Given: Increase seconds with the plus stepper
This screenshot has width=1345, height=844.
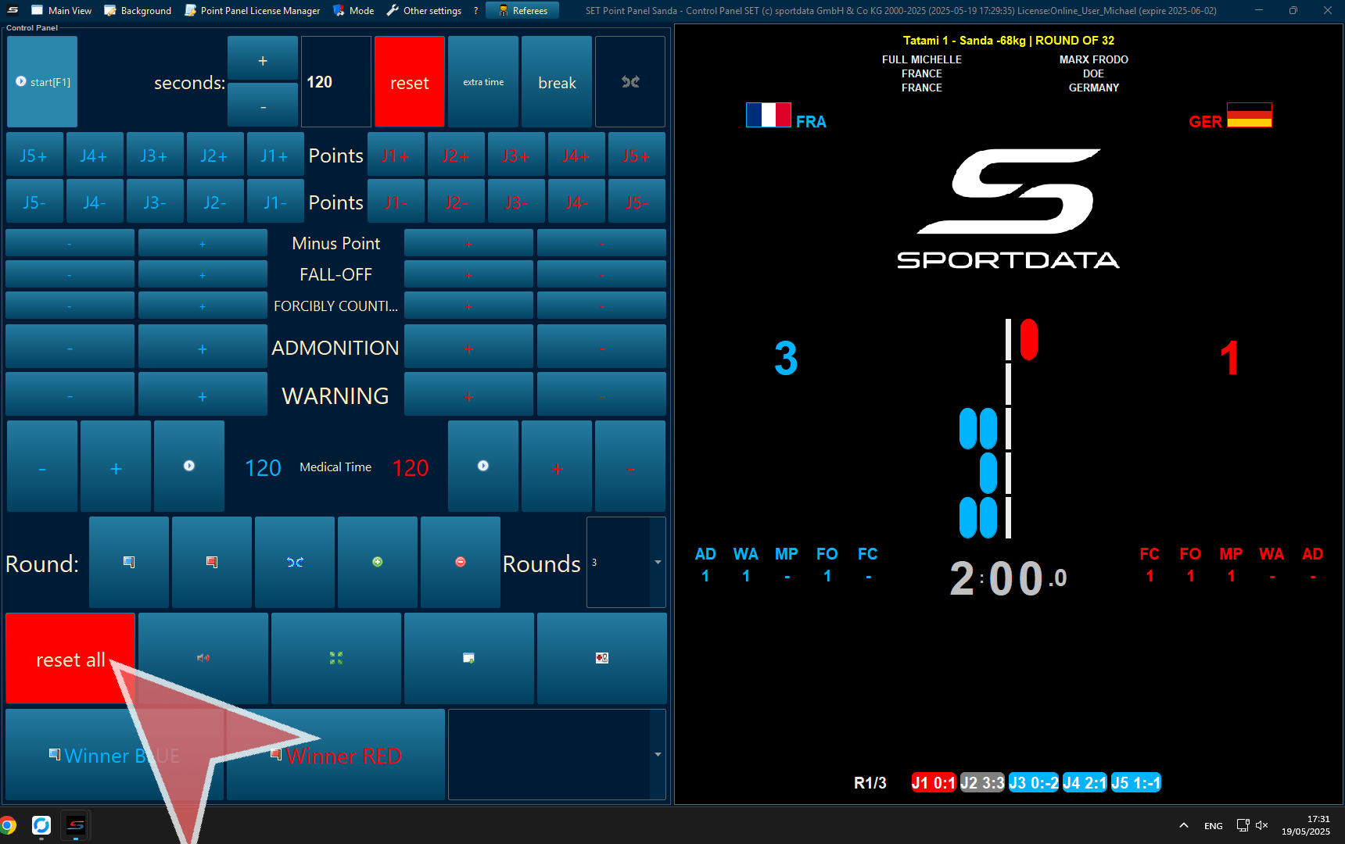Looking at the screenshot, I should [x=263, y=60].
